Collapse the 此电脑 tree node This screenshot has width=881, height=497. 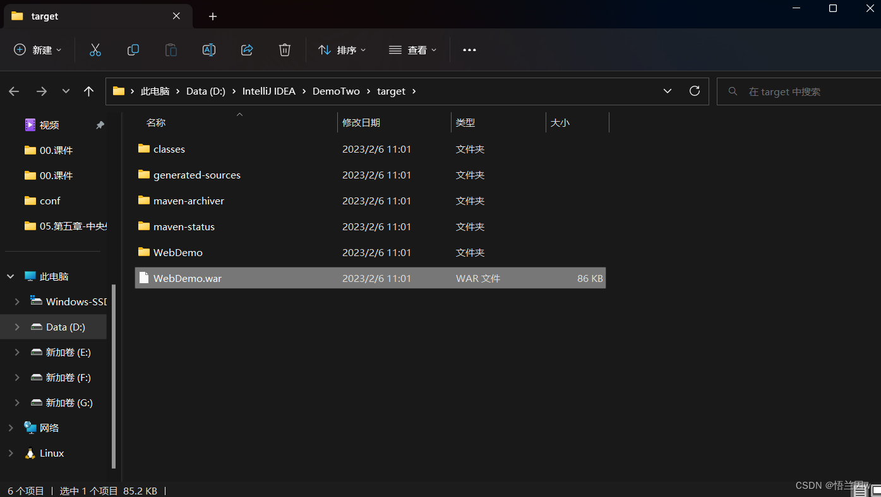[x=11, y=276]
